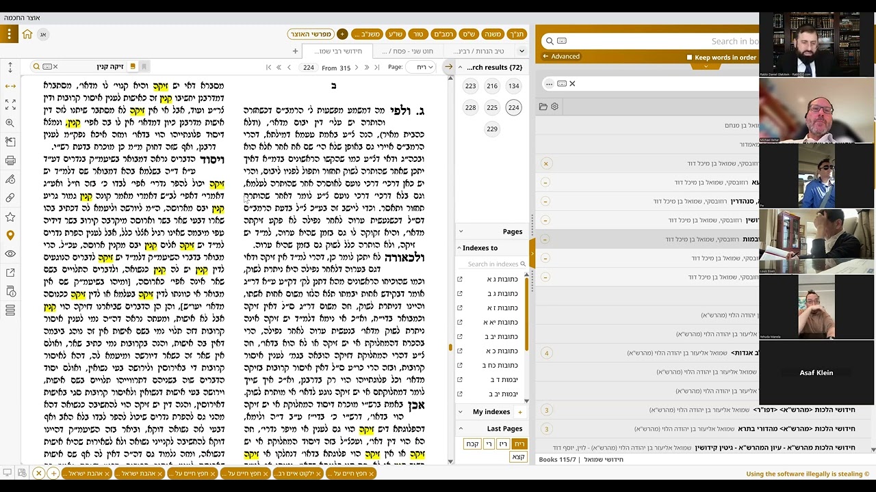
Task: Toggle the eye visibility icon
Action: [x=10, y=254]
